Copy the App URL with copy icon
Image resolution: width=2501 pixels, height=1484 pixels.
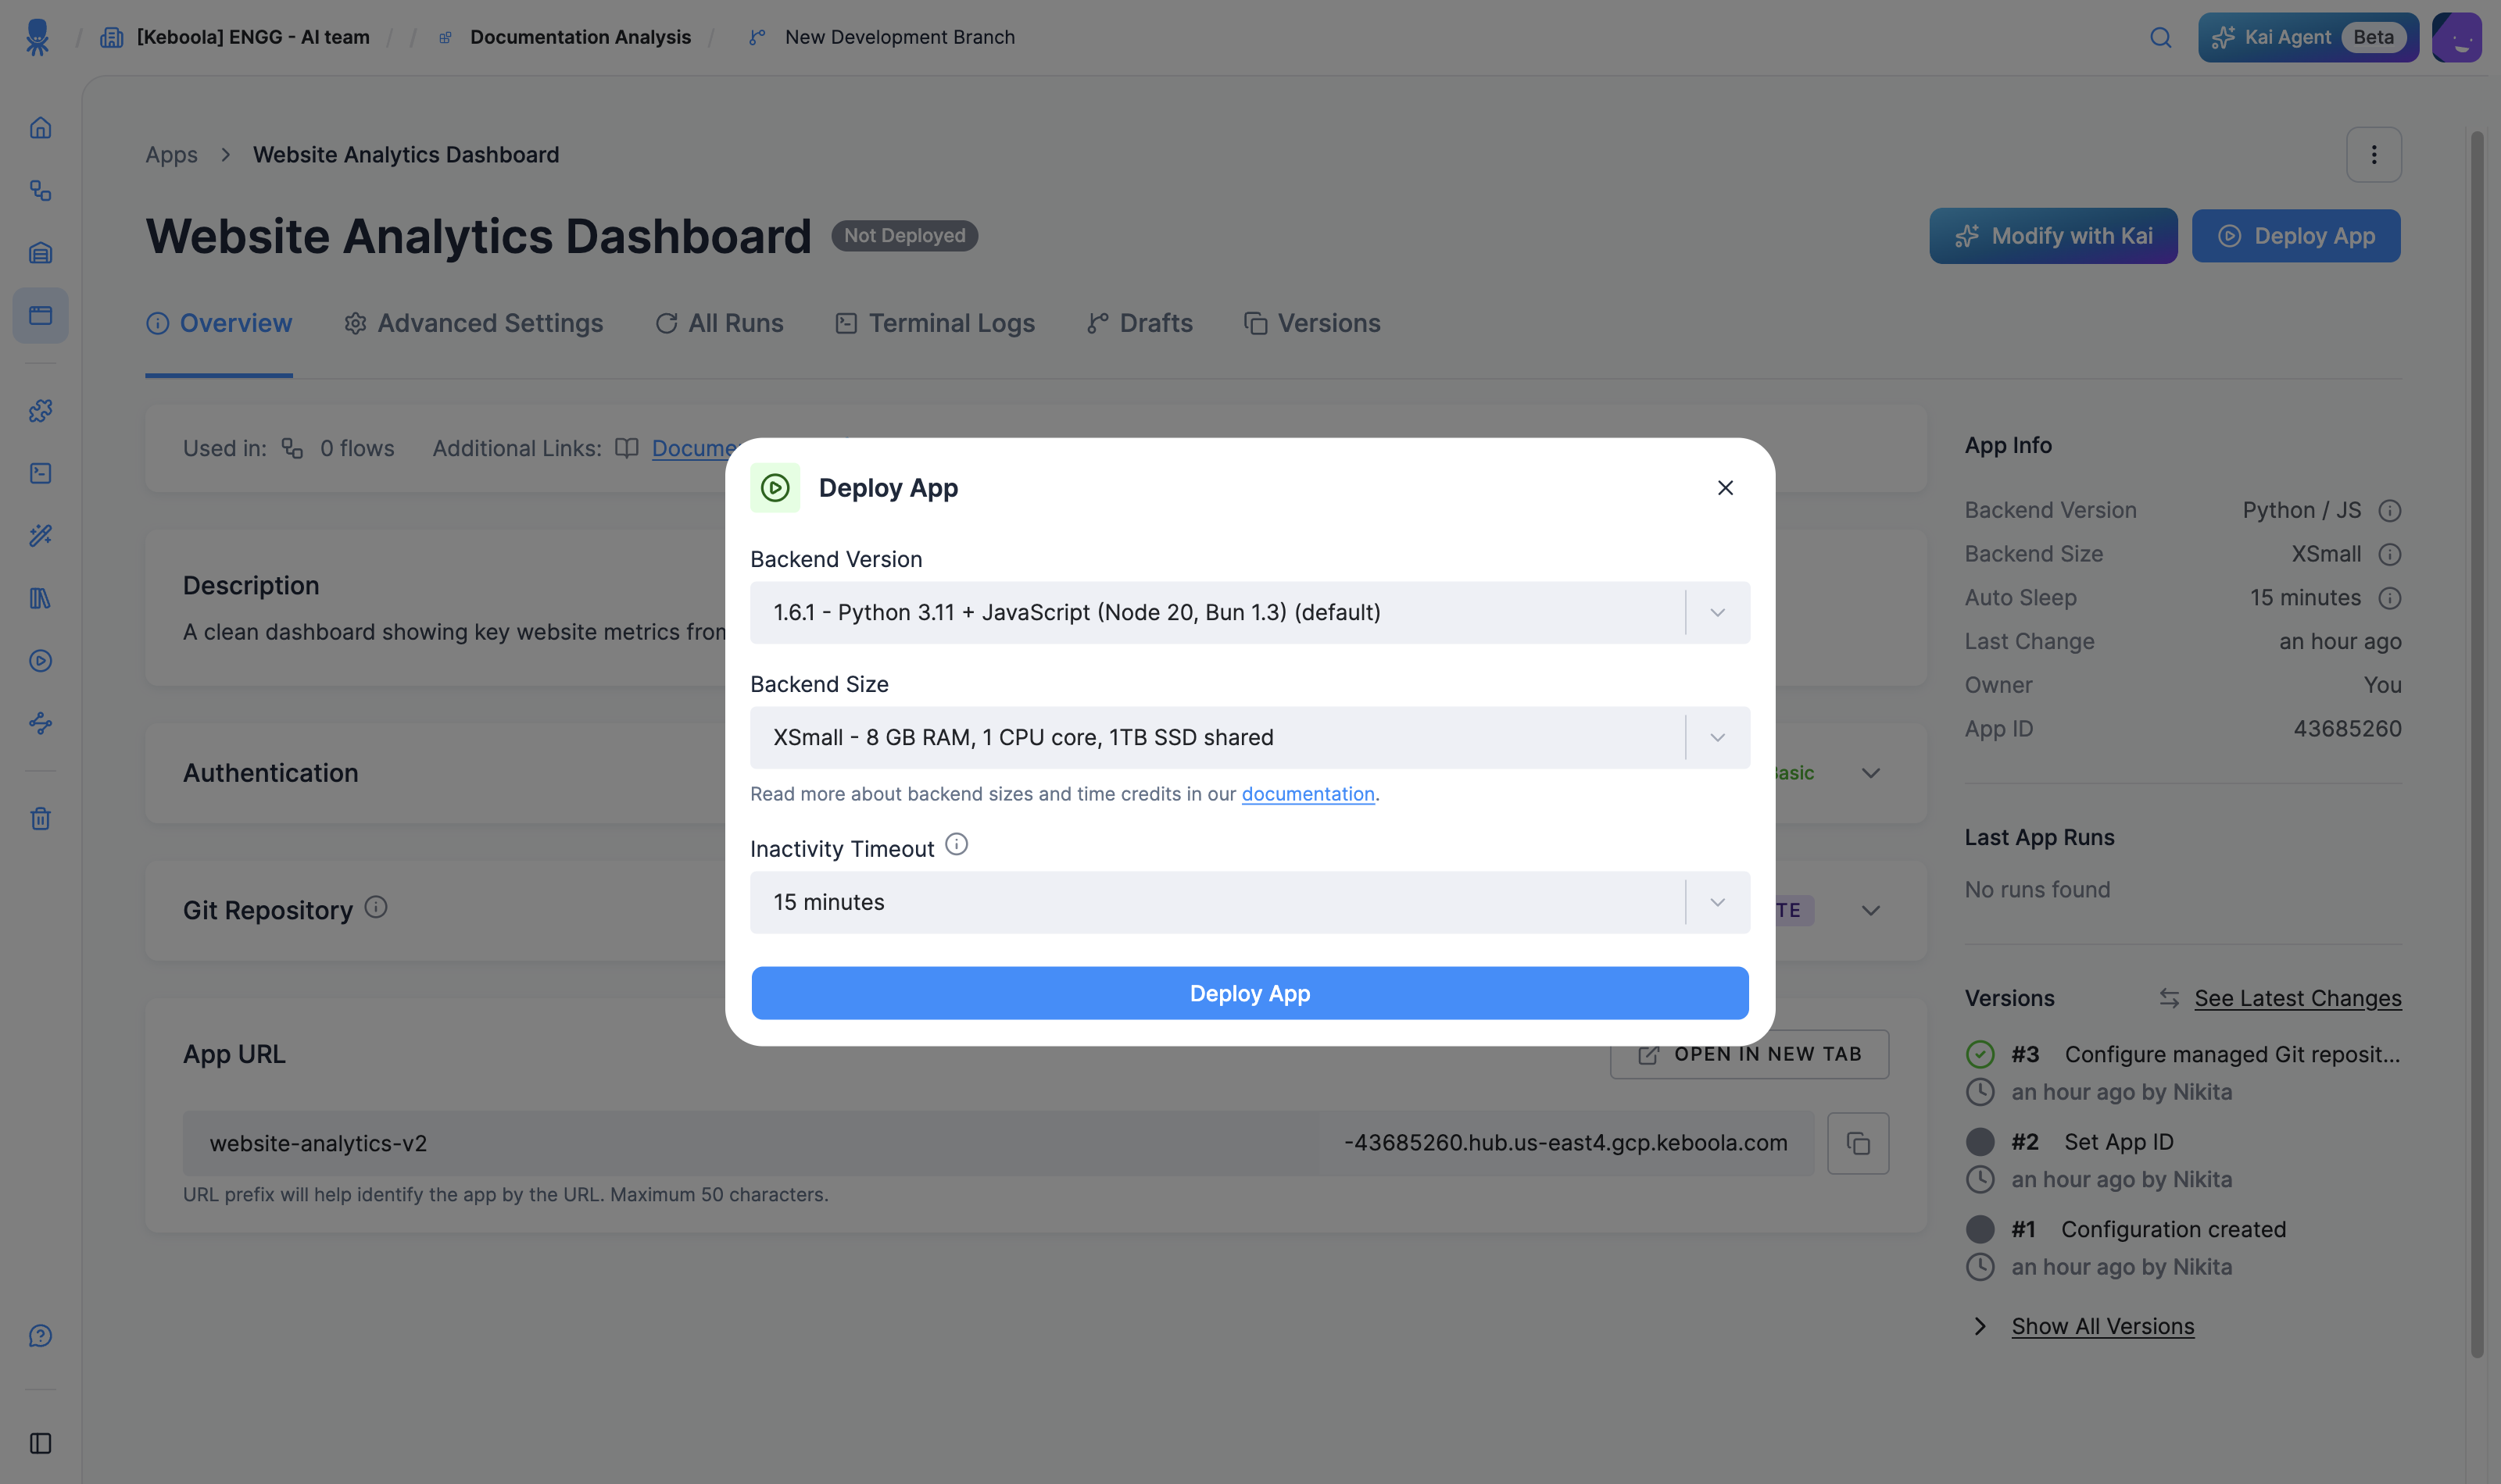[1858, 1143]
